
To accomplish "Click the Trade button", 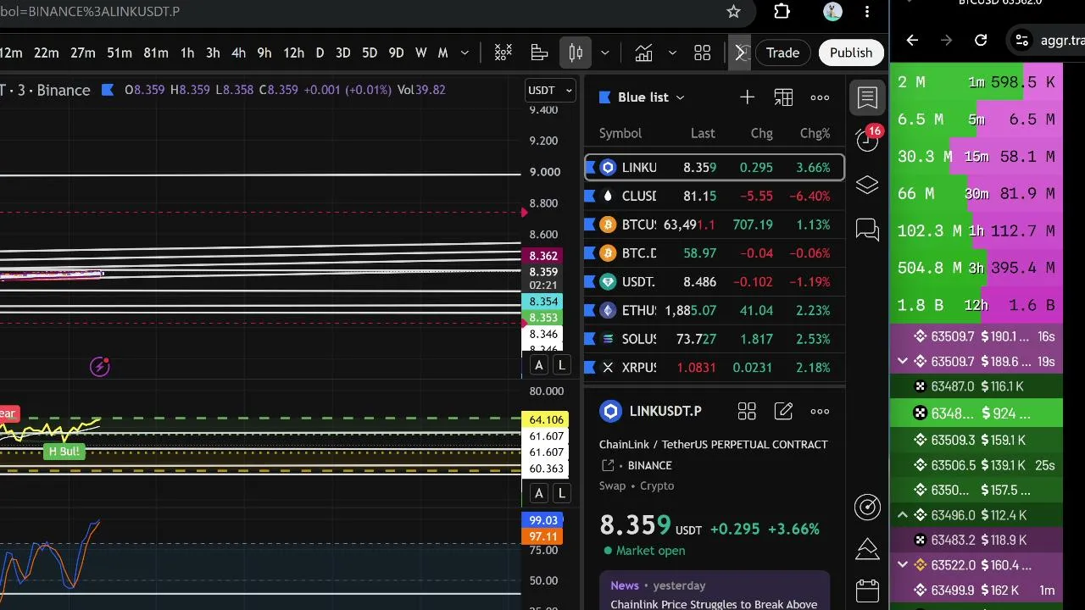I will coord(782,53).
